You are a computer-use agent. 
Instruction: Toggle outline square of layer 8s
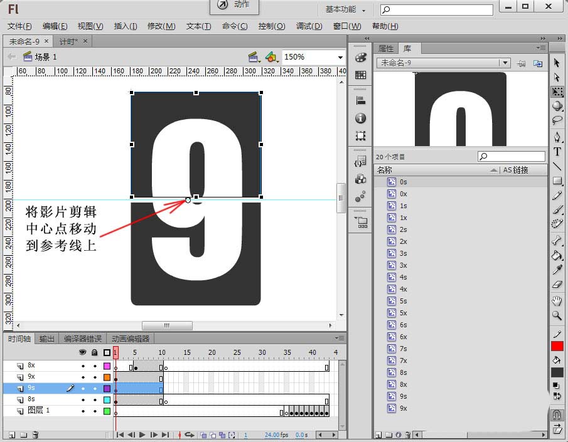point(107,399)
